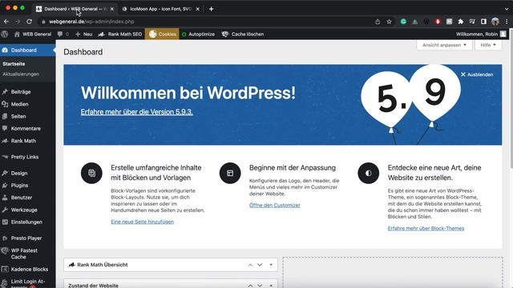Open Erfahre mehr über Block-Themes link
Viewport: 513px width, 288px height.
(x=426, y=228)
